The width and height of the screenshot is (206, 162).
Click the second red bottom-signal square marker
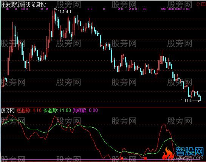145,159
